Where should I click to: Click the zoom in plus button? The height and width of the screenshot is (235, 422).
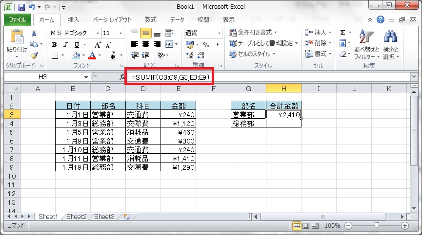tap(405, 226)
